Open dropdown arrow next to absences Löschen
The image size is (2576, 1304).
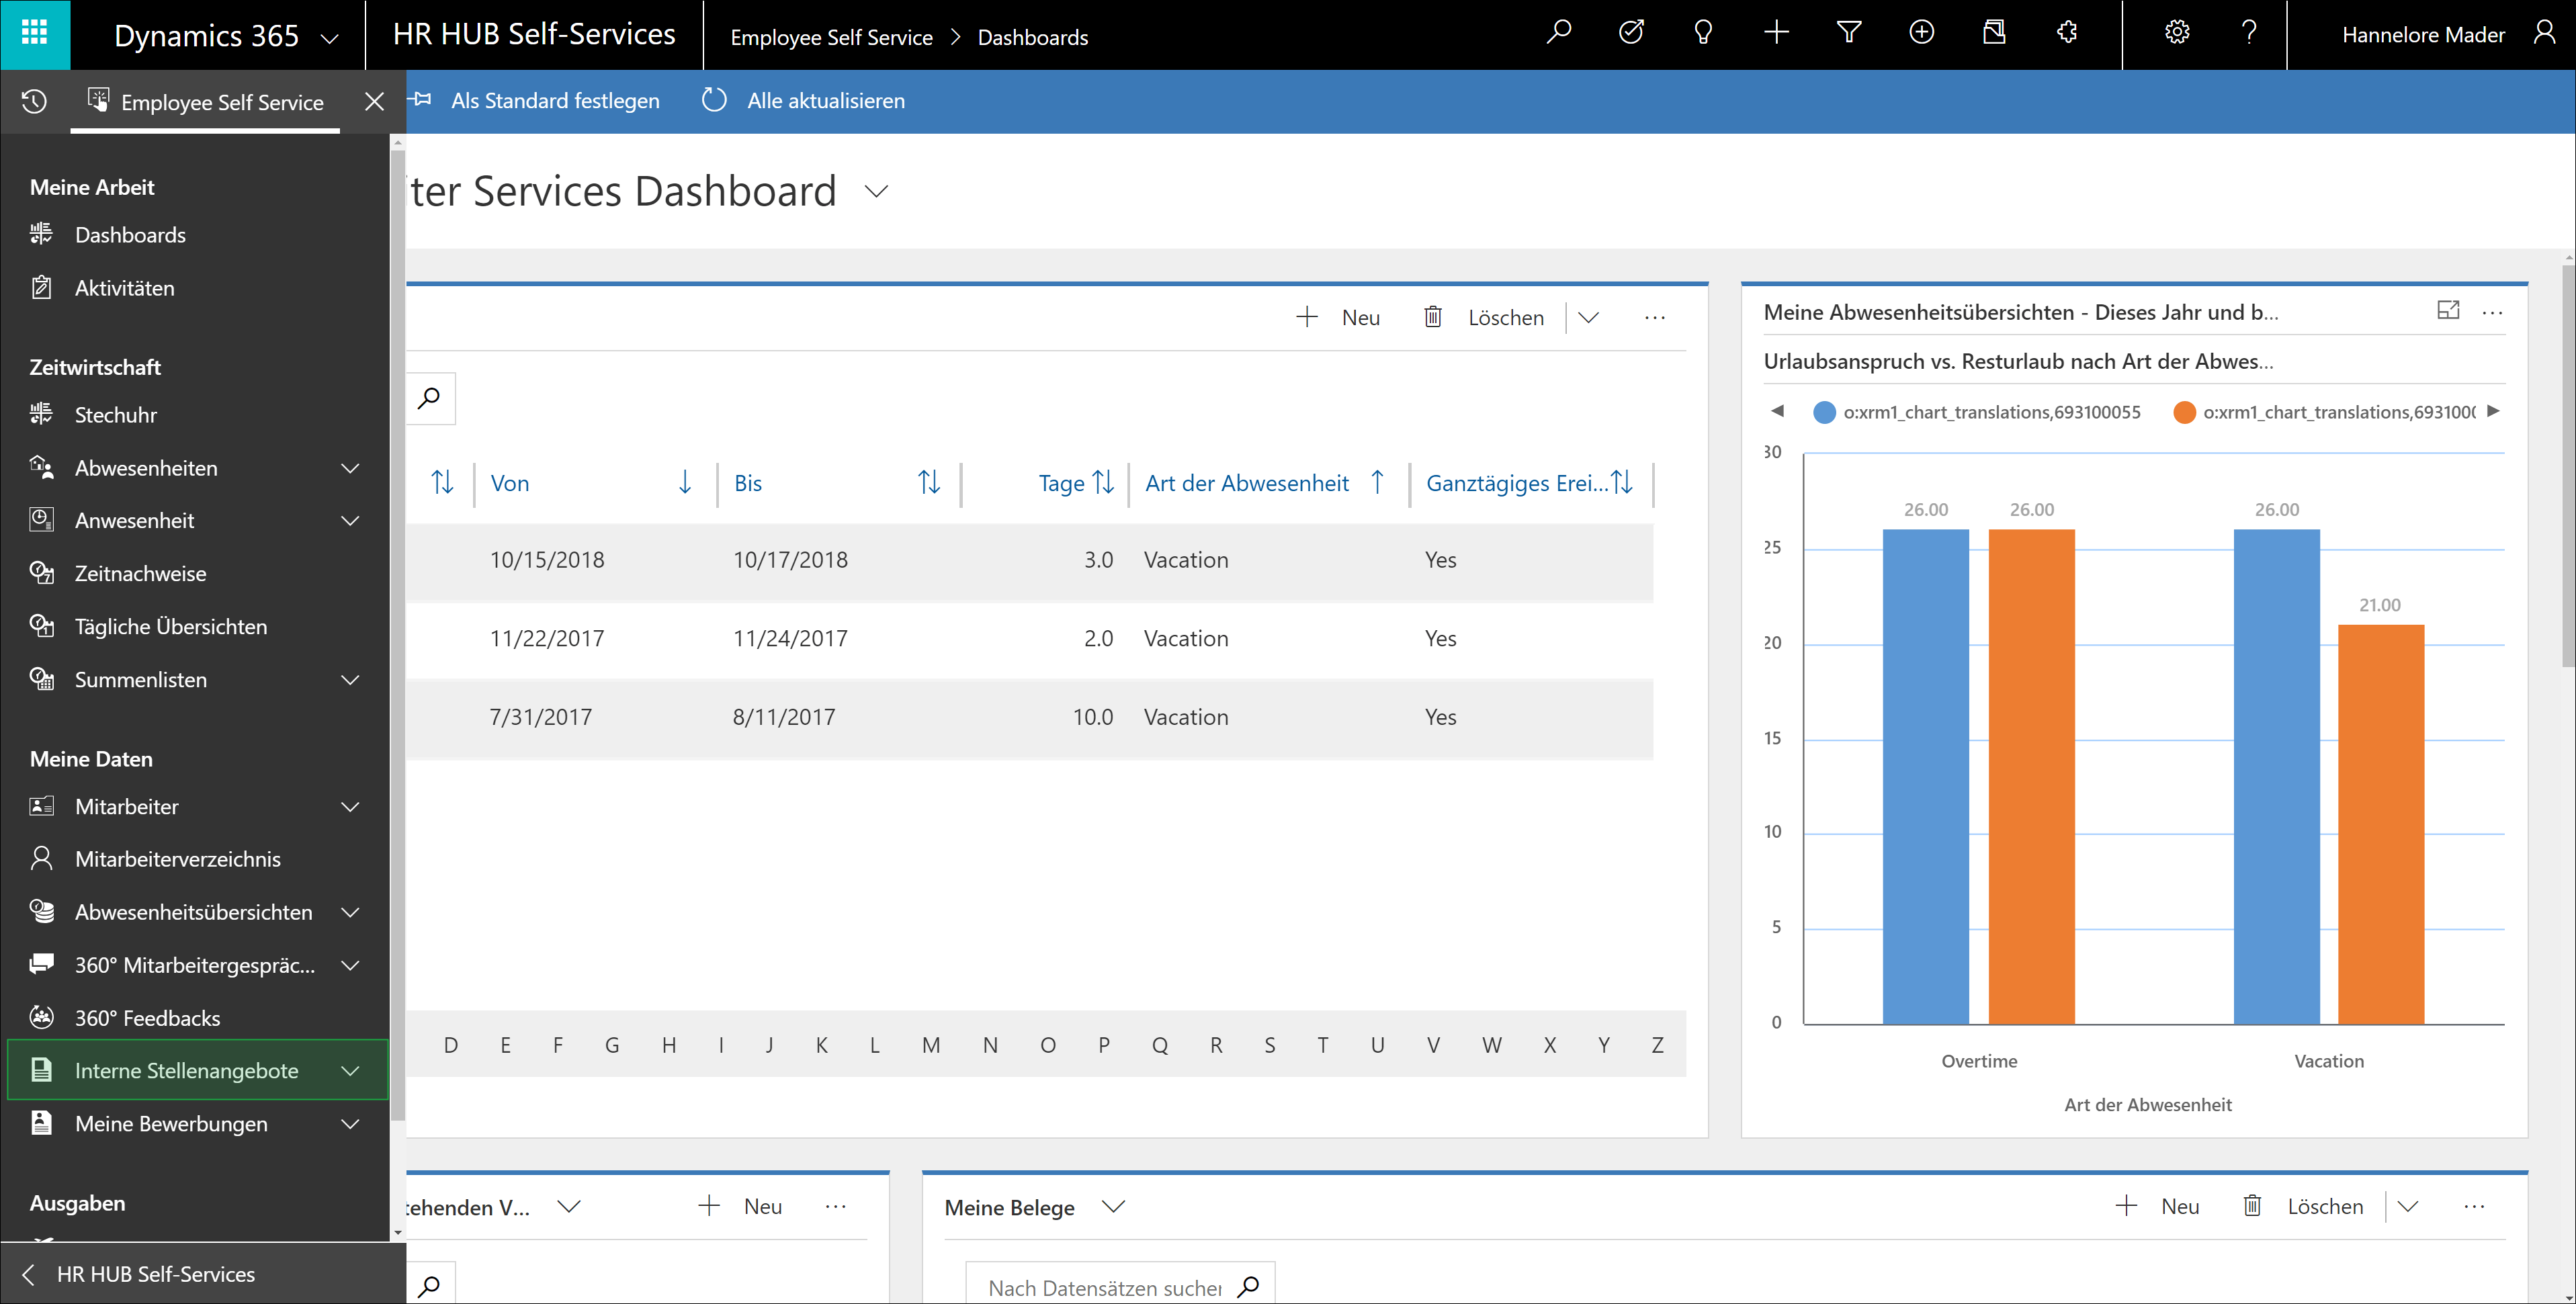tap(1588, 317)
